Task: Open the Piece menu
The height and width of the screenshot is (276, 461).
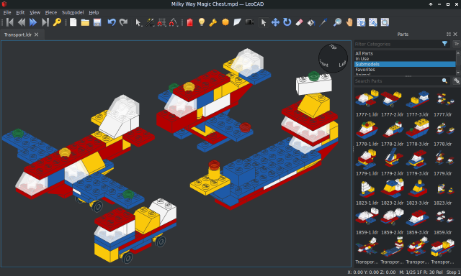Action: pyautogui.click(x=51, y=12)
